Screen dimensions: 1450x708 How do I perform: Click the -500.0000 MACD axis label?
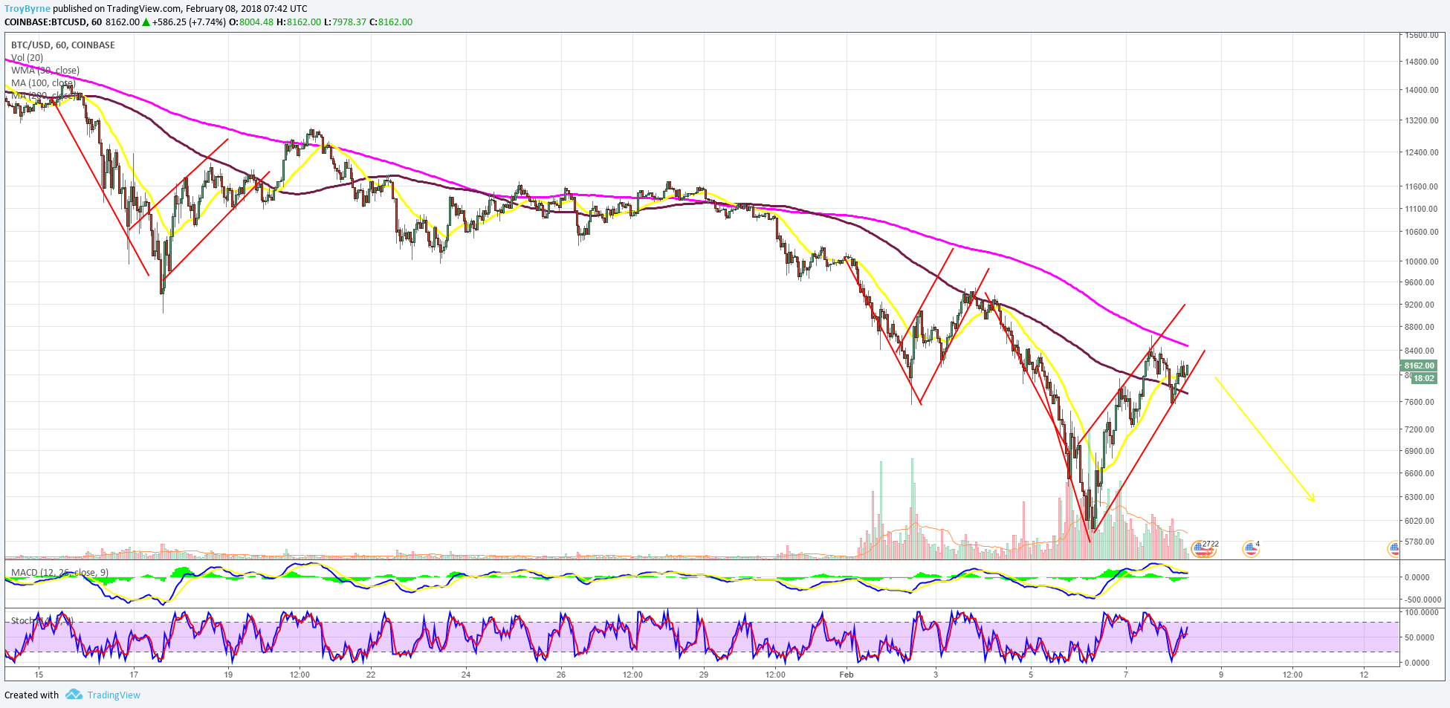(1423, 600)
